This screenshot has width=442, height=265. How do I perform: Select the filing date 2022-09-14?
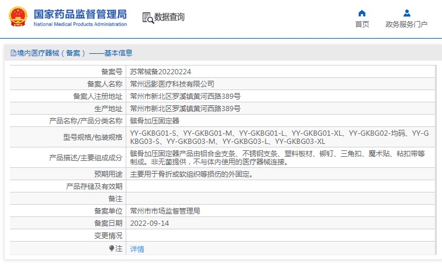[150, 223]
